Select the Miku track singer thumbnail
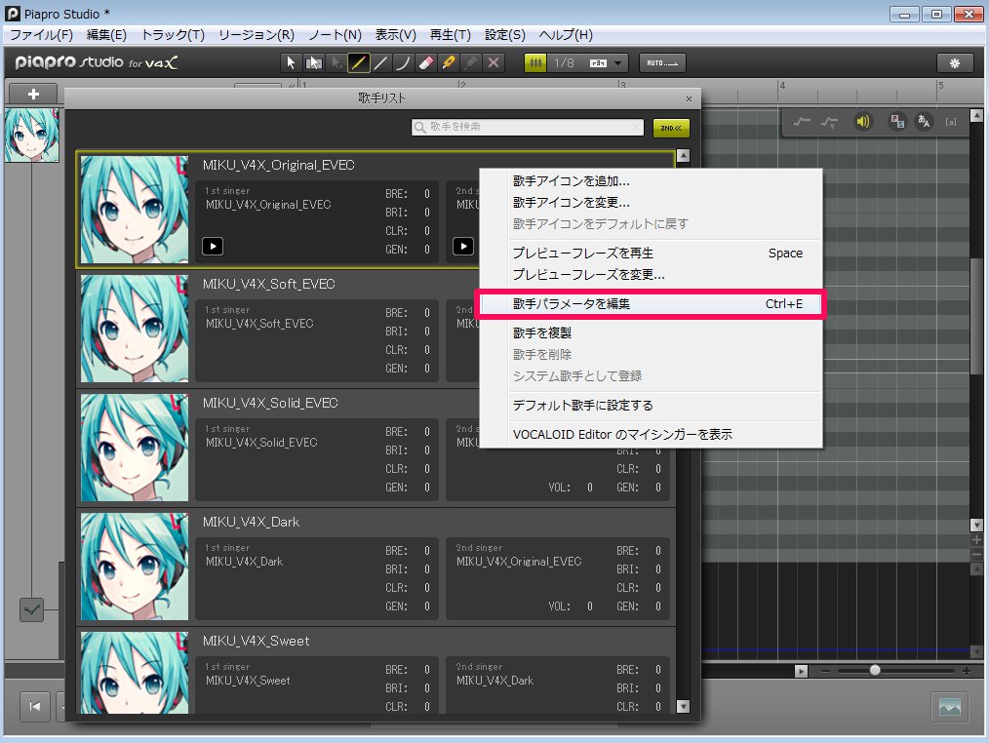 (x=31, y=135)
